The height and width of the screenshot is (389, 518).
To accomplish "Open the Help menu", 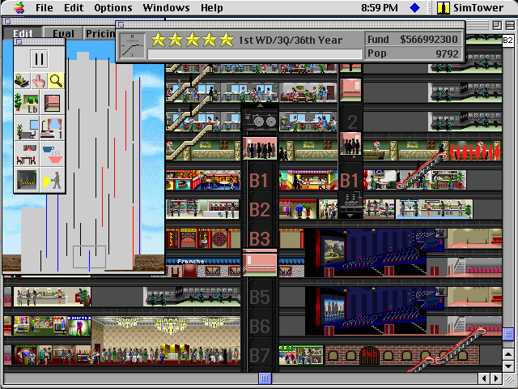I will (212, 7).
